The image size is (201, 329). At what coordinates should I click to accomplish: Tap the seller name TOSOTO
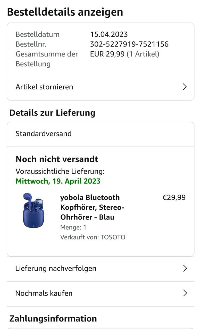click(x=113, y=237)
